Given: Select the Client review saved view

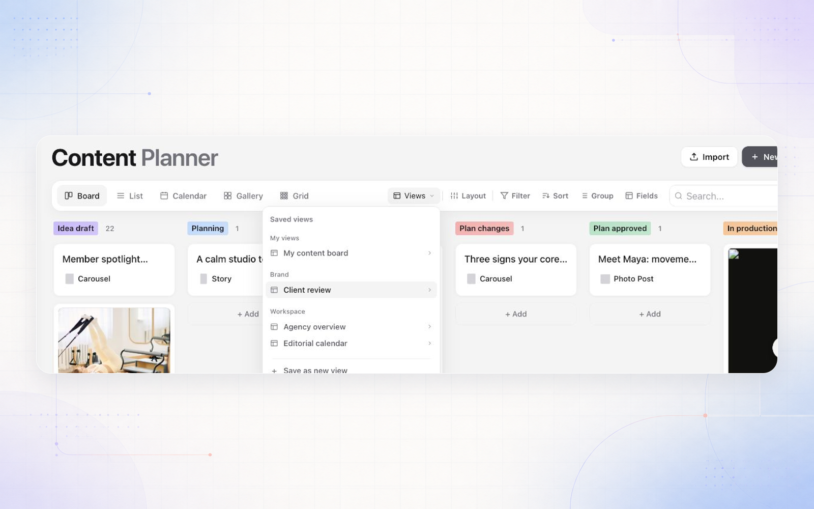Looking at the screenshot, I should tap(351, 290).
